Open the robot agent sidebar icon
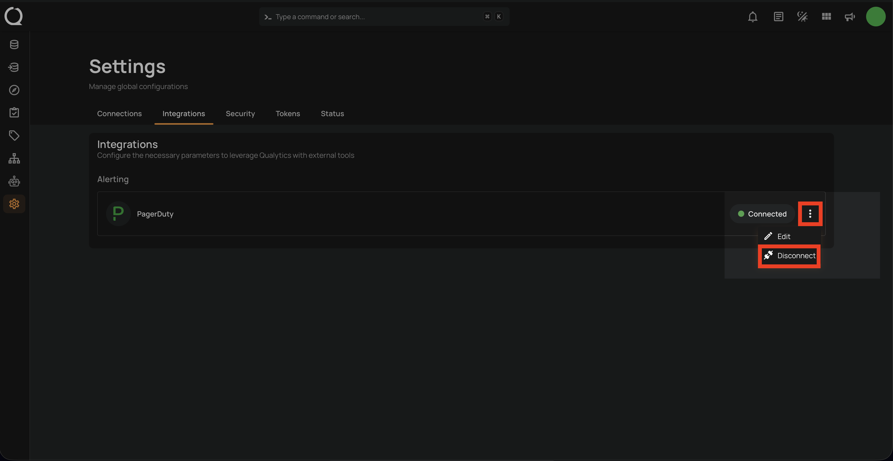 click(x=14, y=181)
